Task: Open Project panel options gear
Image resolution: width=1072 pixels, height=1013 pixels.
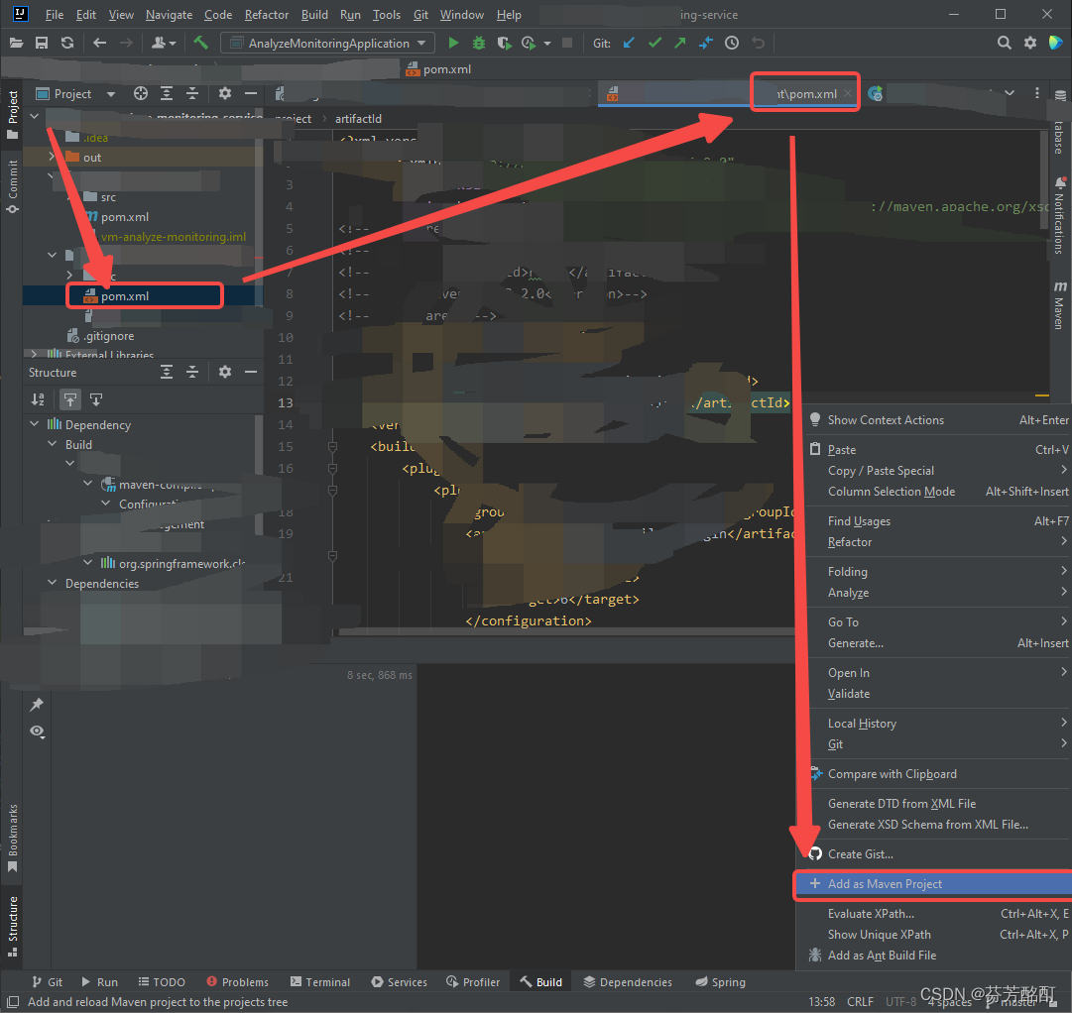Action: 225,93
